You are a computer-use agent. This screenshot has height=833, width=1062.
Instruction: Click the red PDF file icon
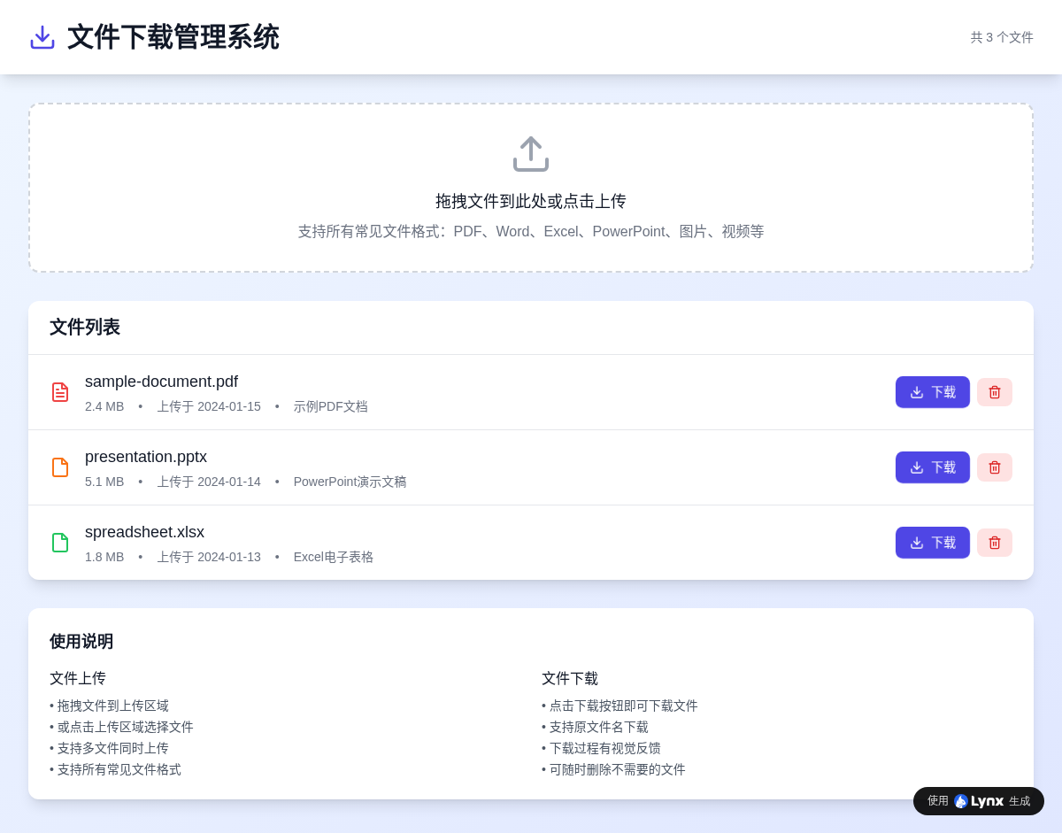[x=60, y=392]
